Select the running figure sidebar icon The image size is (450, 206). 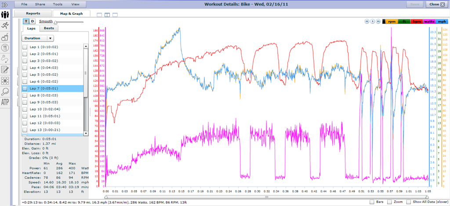point(5,26)
